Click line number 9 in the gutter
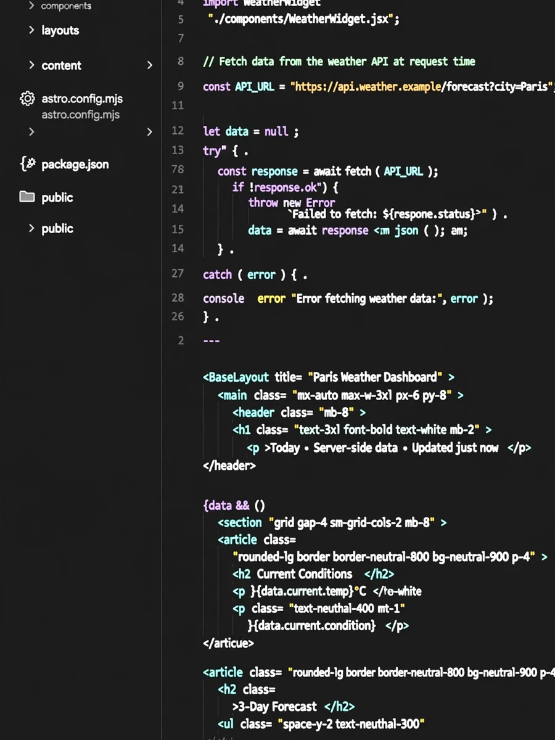Image resolution: width=555 pixels, height=740 pixels. click(x=181, y=86)
